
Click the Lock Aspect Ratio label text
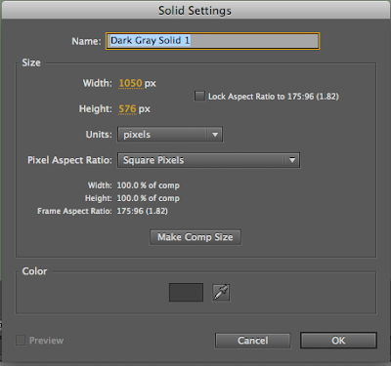coord(274,97)
